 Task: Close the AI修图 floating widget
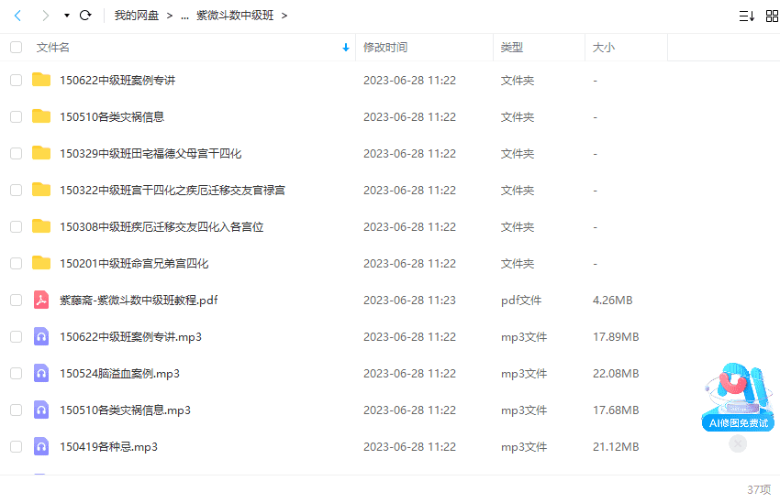pyautogui.click(x=738, y=444)
